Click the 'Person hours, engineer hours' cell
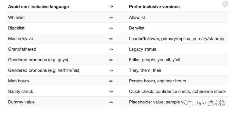 click(x=158, y=81)
